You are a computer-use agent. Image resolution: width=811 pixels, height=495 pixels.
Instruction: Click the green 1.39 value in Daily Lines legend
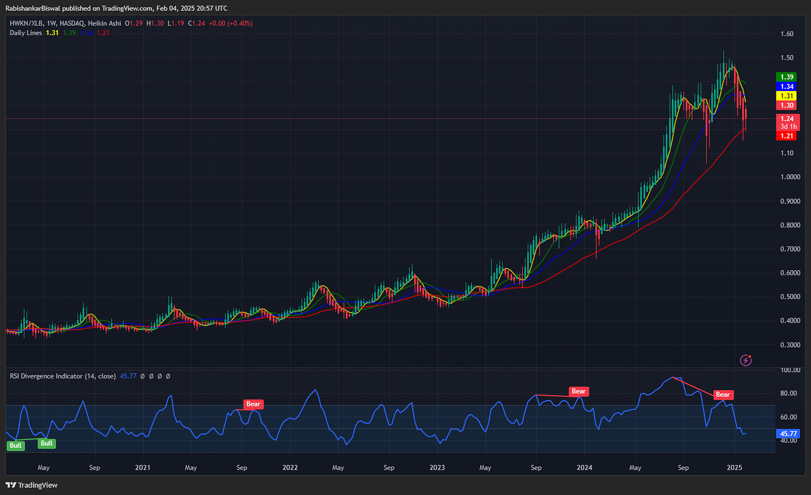[70, 32]
